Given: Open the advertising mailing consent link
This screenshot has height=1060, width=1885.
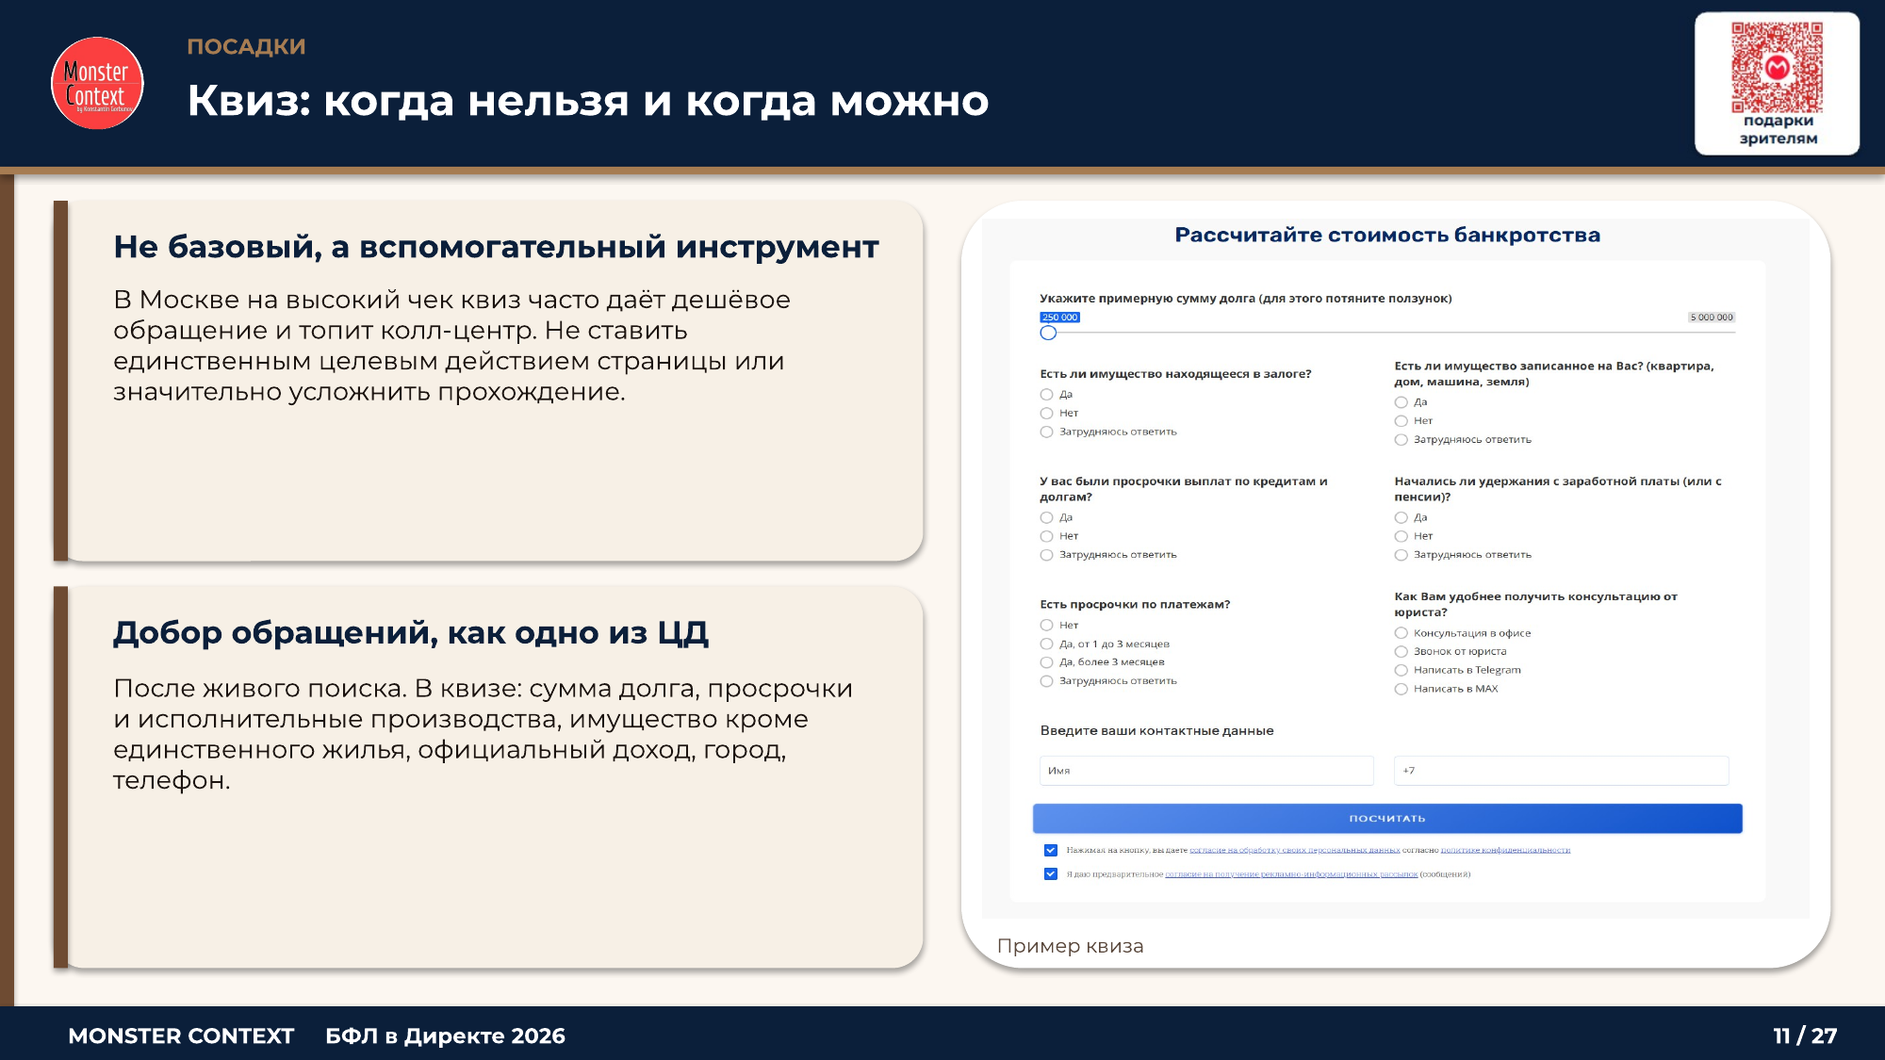Looking at the screenshot, I should 1291,874.
